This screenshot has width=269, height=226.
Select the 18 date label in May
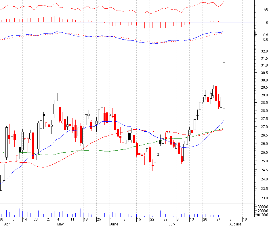(85, 219)
